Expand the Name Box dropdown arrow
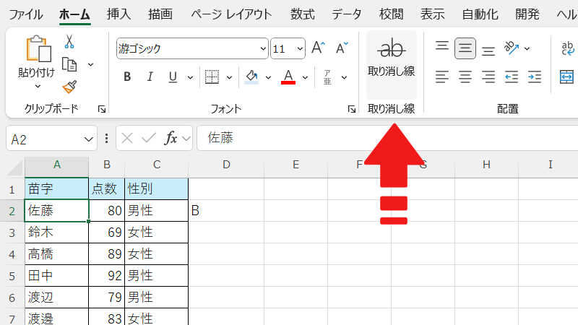578x325 pixels. pos(90,139)
